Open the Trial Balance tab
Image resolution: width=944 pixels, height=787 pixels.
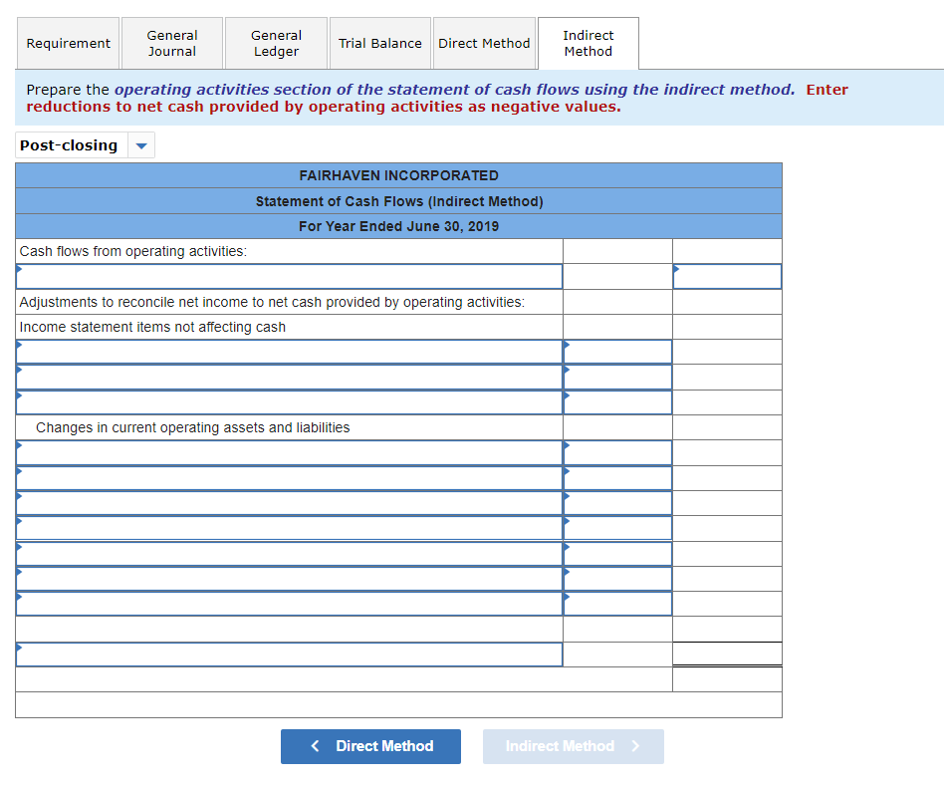pyautogui.click(x=379, y=43)
